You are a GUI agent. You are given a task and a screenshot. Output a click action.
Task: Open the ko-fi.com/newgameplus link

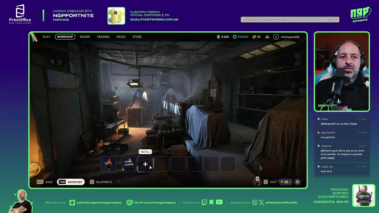[155, 202]
